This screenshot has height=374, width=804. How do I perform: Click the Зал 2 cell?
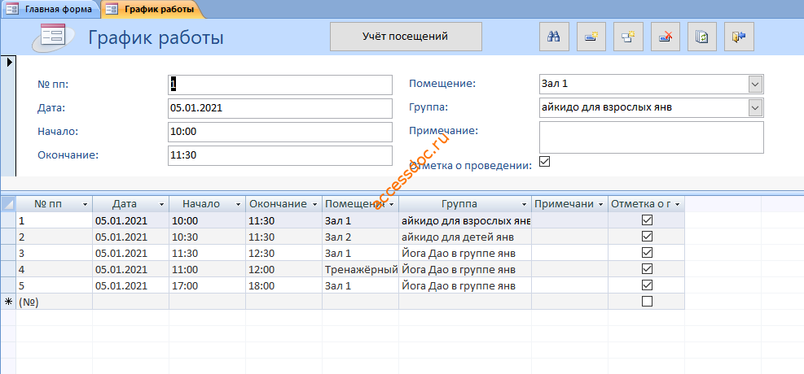(361, 237)
